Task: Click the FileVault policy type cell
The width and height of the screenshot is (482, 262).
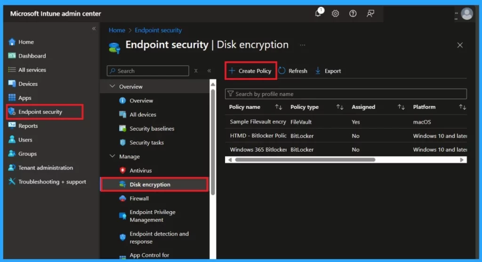Action: coord(301,122)
